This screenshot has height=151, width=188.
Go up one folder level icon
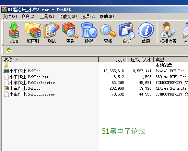[9, 50]
